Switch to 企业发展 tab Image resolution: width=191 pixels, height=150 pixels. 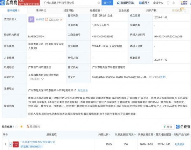click(x=124, y=10)
